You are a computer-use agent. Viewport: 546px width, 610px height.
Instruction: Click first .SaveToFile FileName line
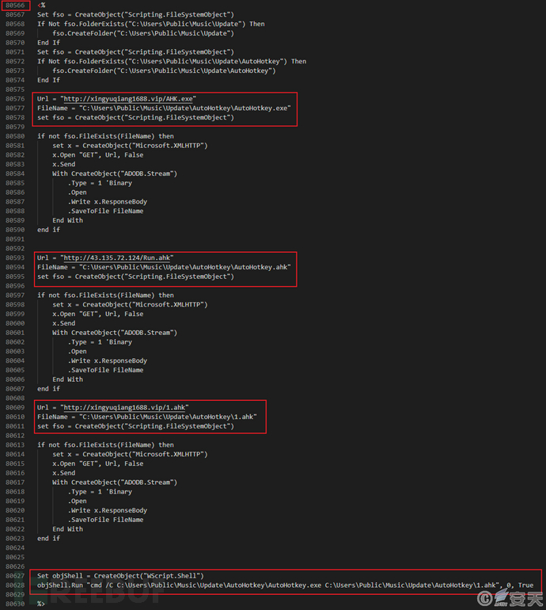point(105,212)
